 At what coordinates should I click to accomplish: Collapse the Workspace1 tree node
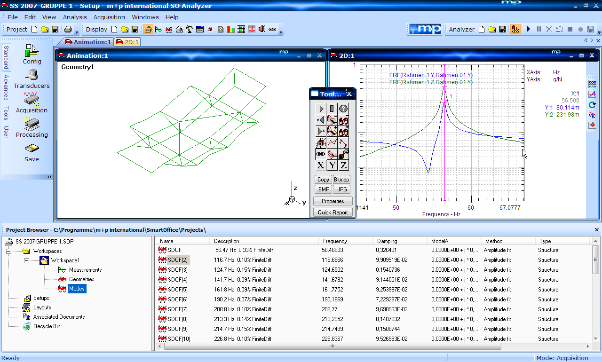point(27,260)
